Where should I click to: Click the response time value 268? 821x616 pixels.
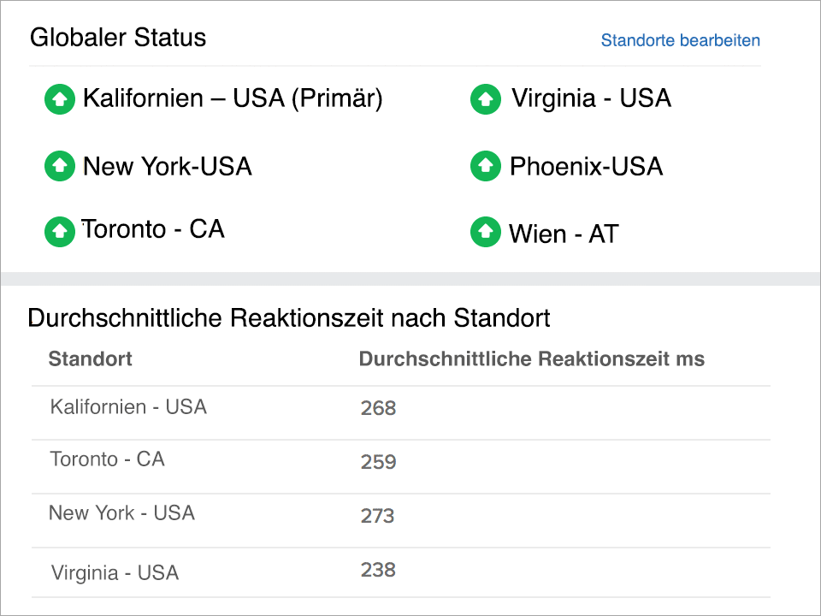tap(377, 408)
